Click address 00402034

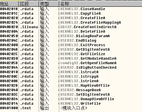(x=9, y=99)
